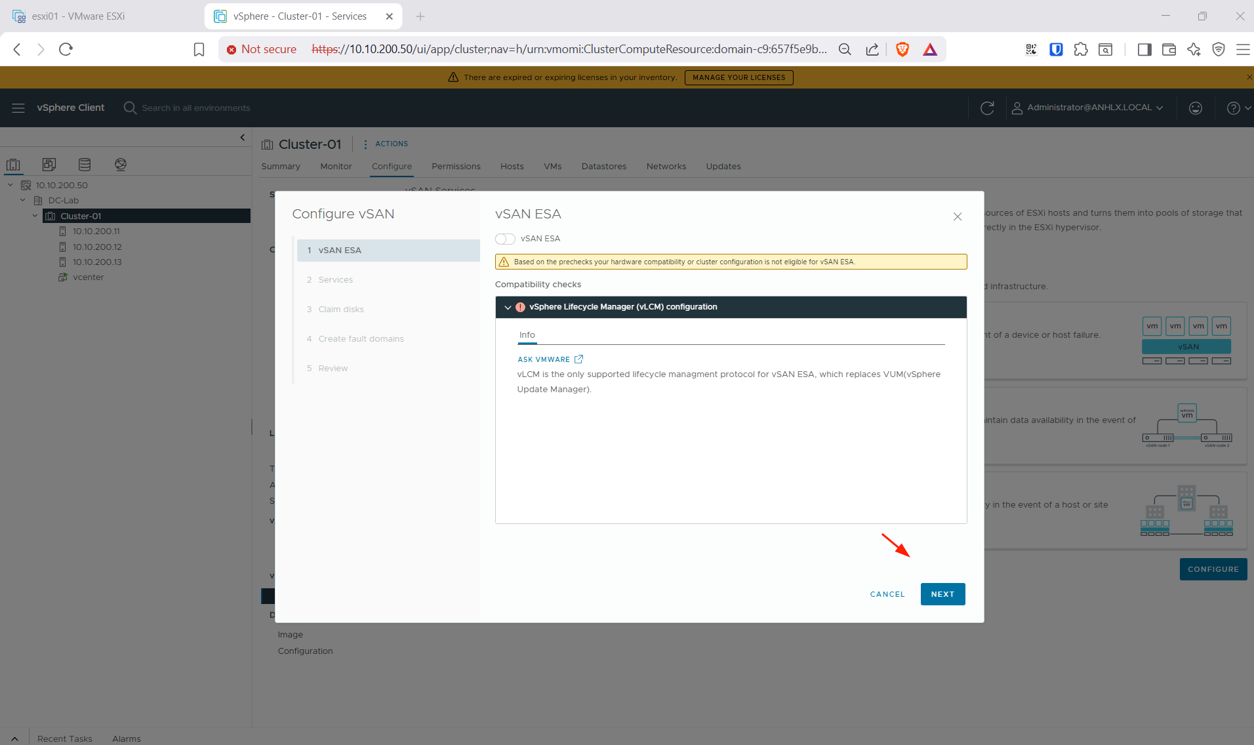Open the Alarms tab
This screenshot has height=745, width=1254.
pos(127,738)
